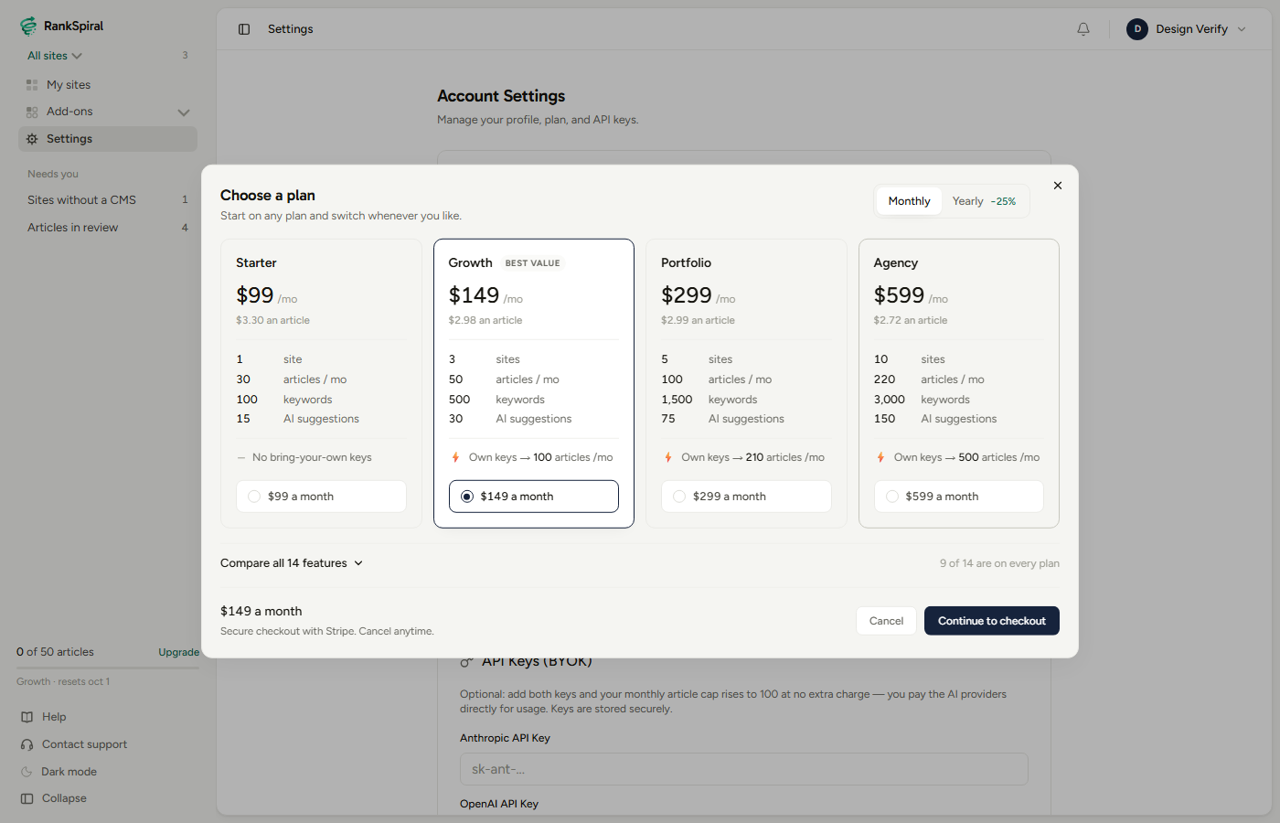
Task: Click the Upgrade link in sidebar
Action: click(179, 652)
